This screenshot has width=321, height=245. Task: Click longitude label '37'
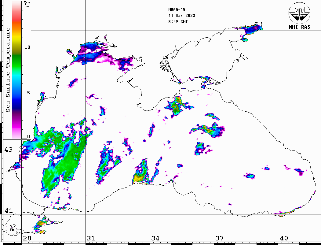[220, 238]
